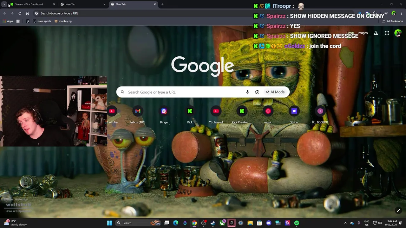Viewport: 406px width, 228px height.
Task: Open Discord from the taskbar
Action: click(x=269, y=223)
